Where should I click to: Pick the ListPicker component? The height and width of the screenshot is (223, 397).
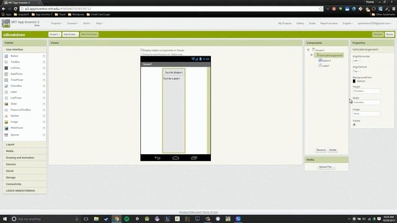(x=16, y=98)
